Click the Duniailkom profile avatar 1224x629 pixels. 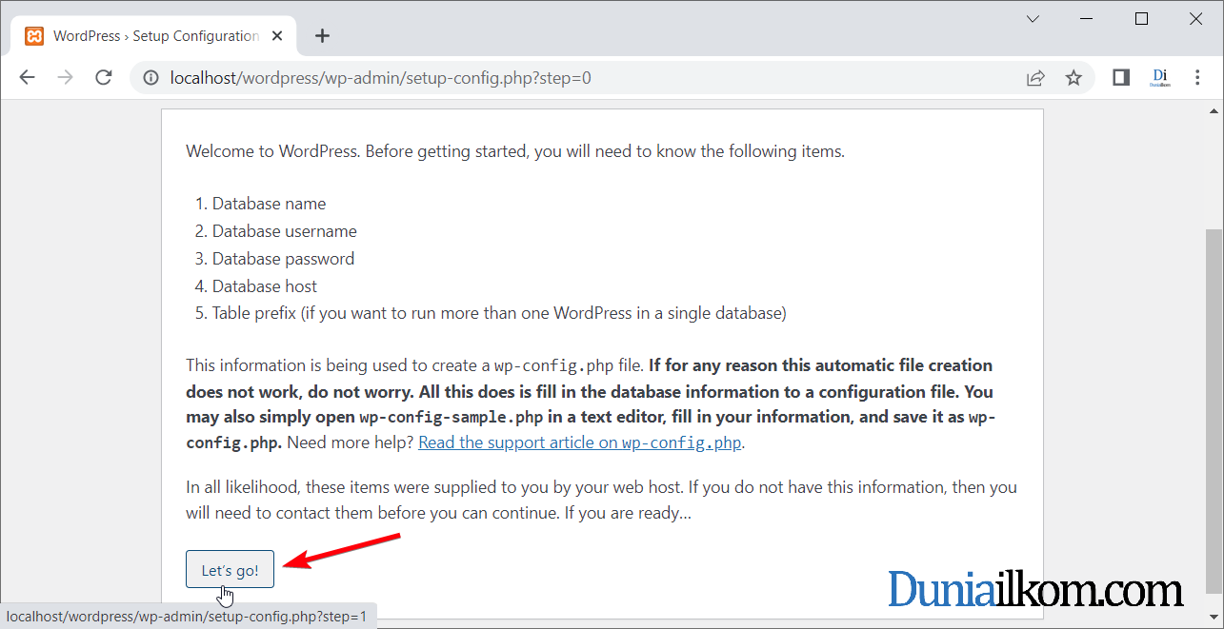click(1160, 78)
